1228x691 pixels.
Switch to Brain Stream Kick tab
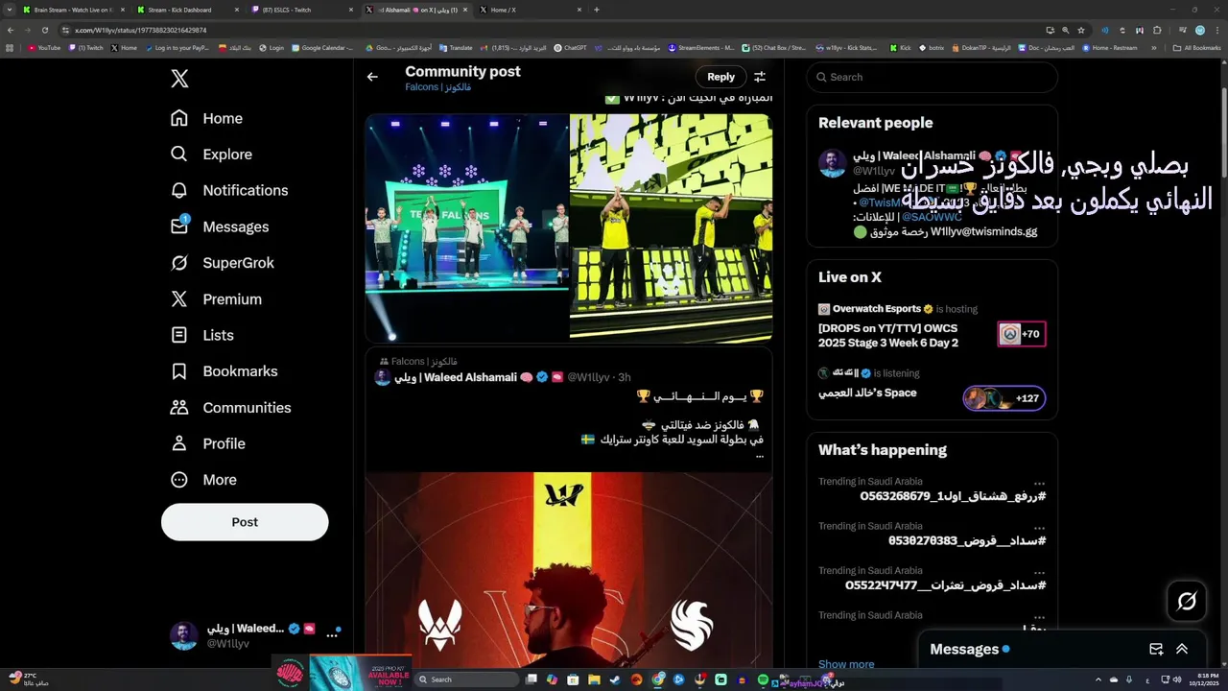pos(73,10)
